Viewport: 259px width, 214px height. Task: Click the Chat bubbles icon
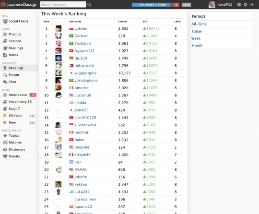[x=5, y=82]
